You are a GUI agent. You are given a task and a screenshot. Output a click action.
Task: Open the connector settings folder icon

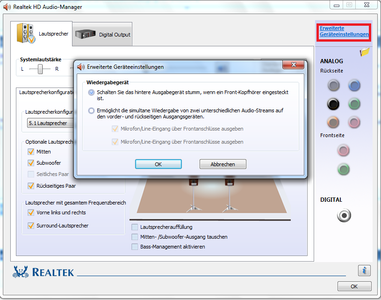365,52
